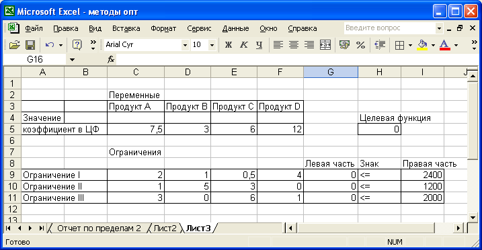
Task: Open the borders dropdown arrow
Action: click(x=410, y=45)
